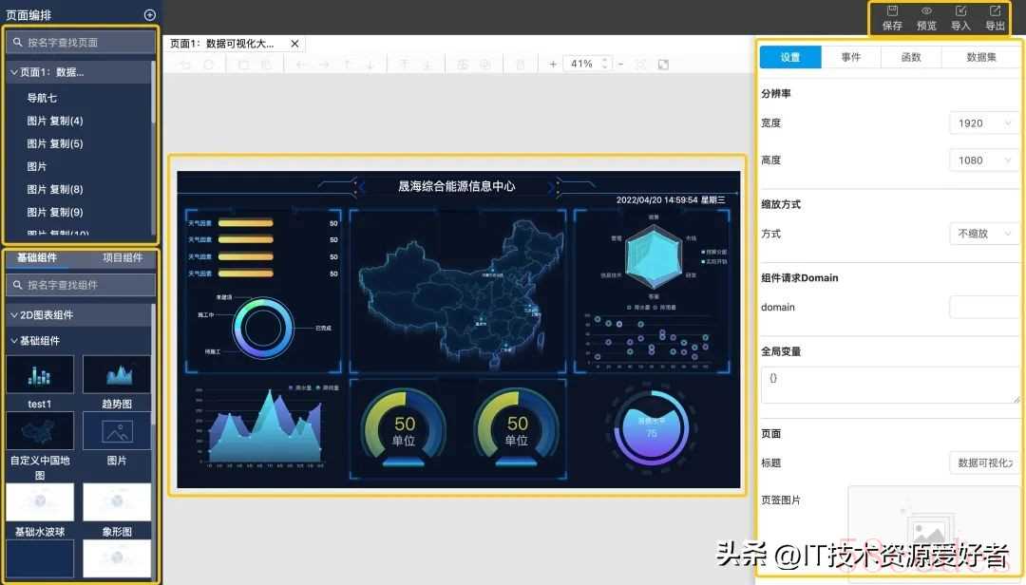Open the 宽度 1920 dropdown
The width and height of the screenshot is (1026, 585).
pos(983,123)
